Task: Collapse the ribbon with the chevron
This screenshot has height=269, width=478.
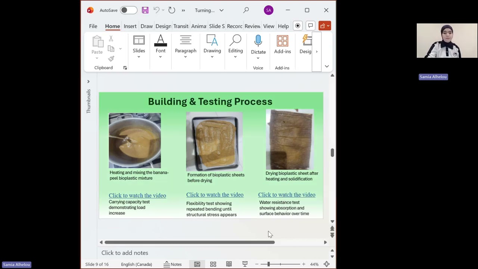Action: [x=327, y=67]
